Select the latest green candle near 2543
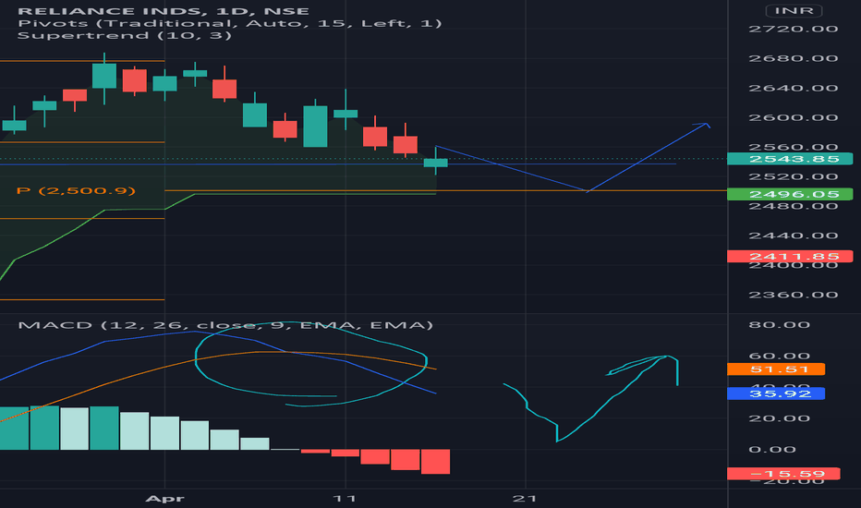Image resolution: width=861 pixels, height=508 pixels. point(436,163)
